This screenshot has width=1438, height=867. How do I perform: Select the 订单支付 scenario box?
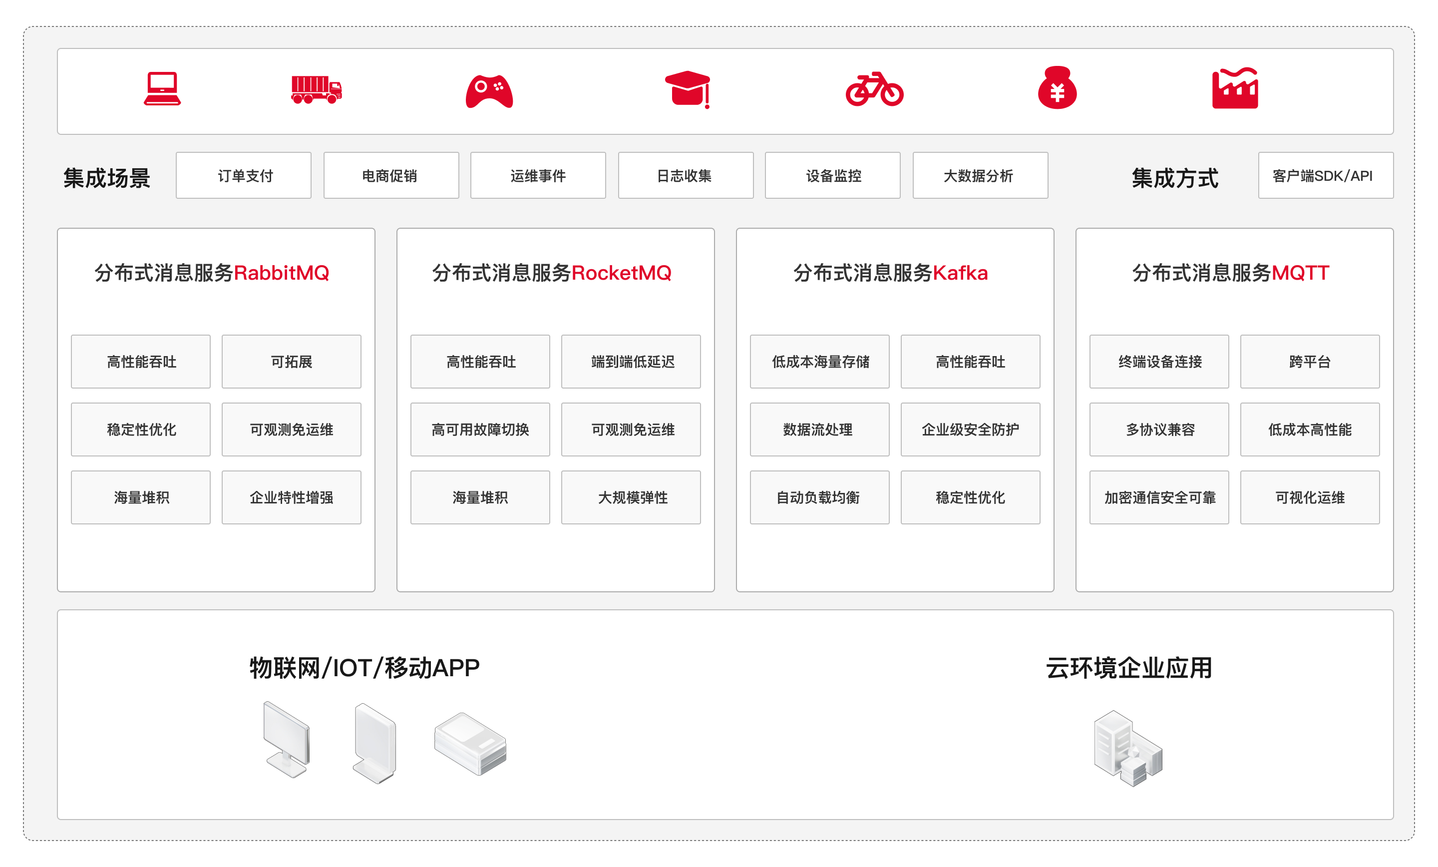[x=243, y=175]
